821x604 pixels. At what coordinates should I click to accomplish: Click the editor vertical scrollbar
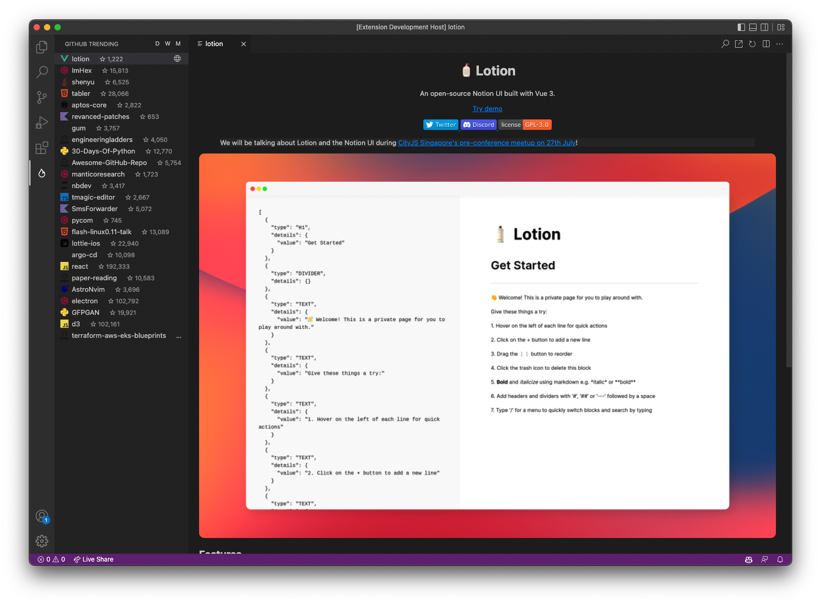789,210
